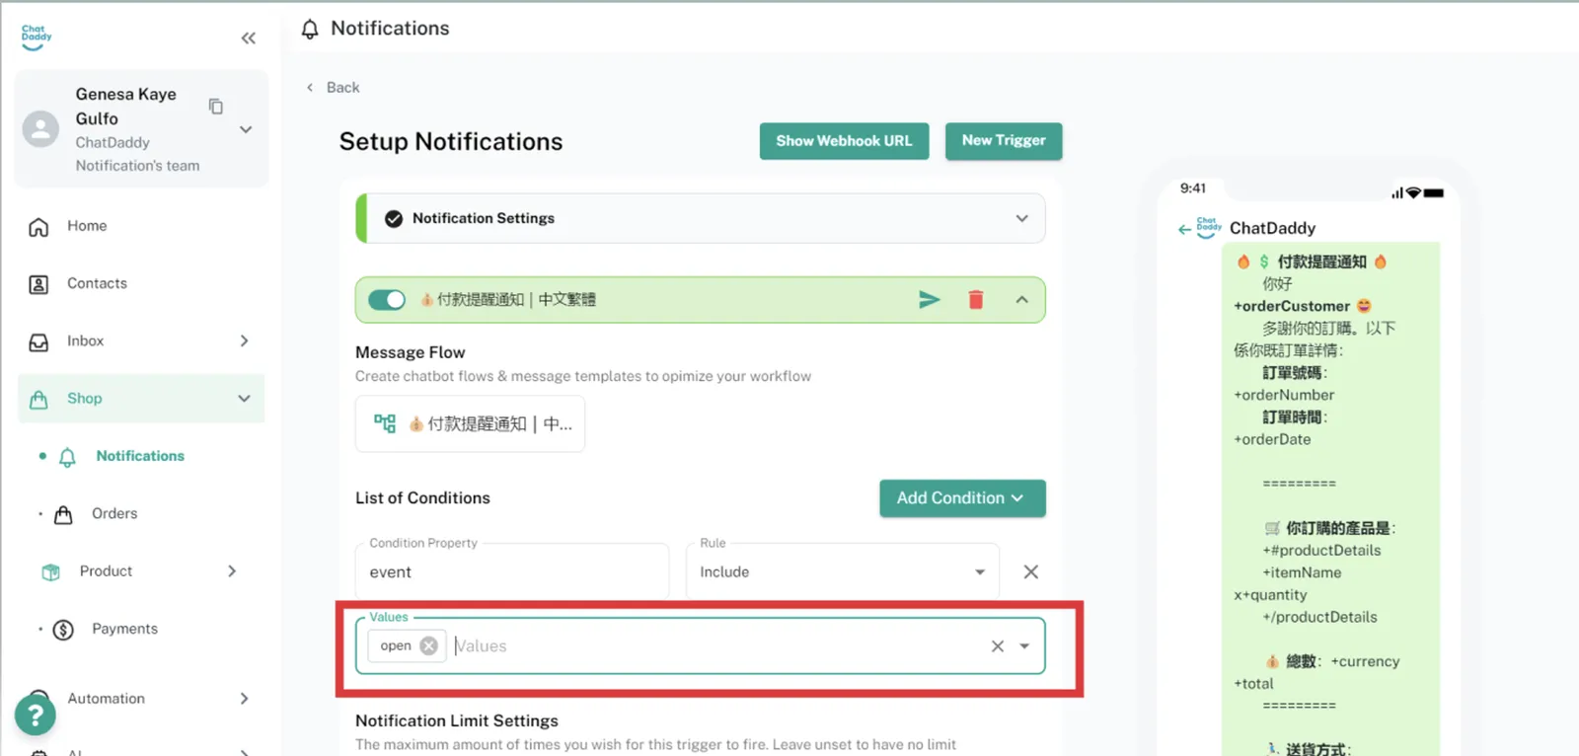Collapse the 付款提醒通知 trigger panel
This screenshot has width=1579, height=756.
tap(1021, 300)
